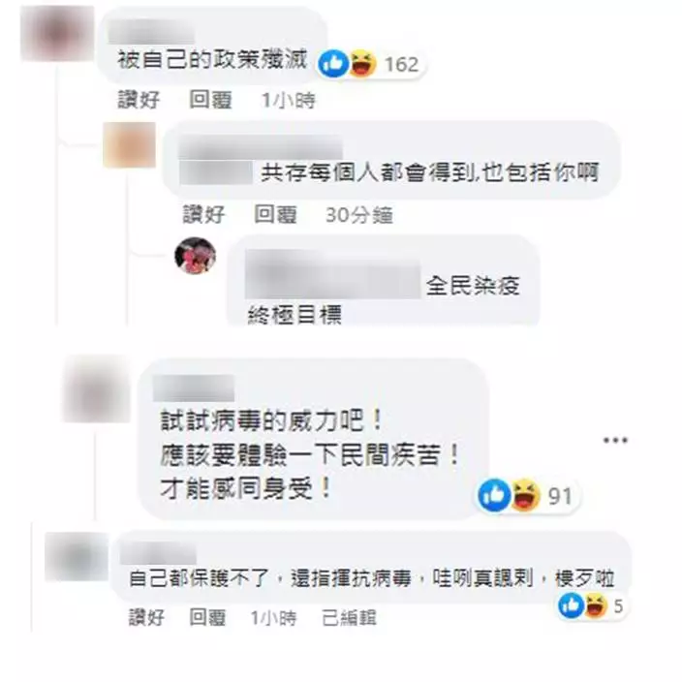This screenshot has width=682, height=682.
Task: Open the 1小時 timestamp on the bottom comment
Action: 273,618
